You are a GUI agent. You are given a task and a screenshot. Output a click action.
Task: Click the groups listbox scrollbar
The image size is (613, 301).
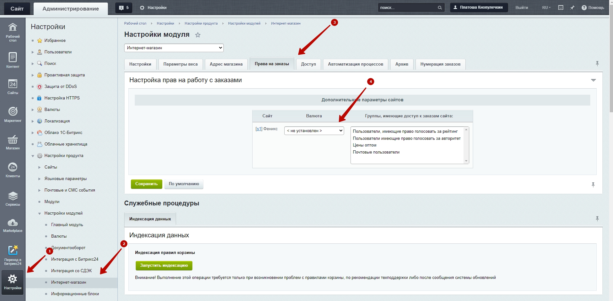point(466,145)
